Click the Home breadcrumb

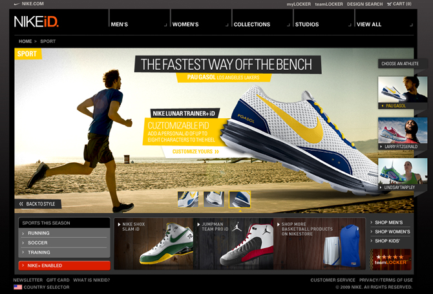(25, 41)
